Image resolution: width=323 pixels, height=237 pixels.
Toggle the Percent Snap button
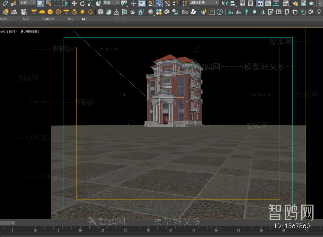click(x=167, y=3)
